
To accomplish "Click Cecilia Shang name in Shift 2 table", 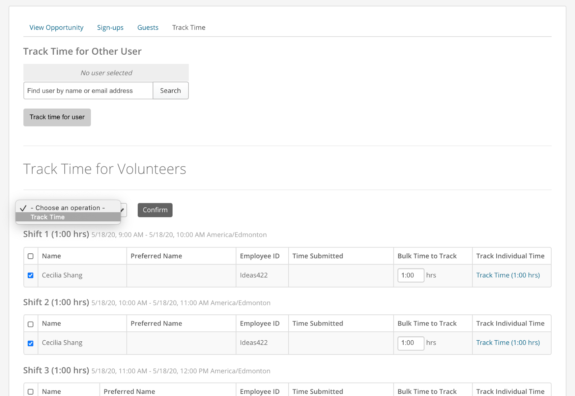I will [62, 343].
